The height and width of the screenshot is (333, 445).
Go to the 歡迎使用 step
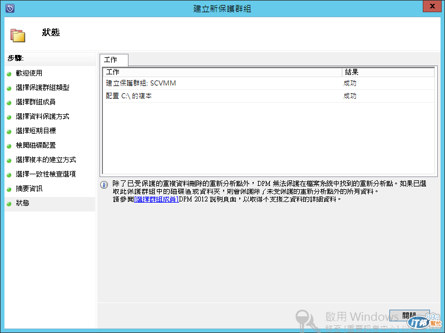(29, 73)
